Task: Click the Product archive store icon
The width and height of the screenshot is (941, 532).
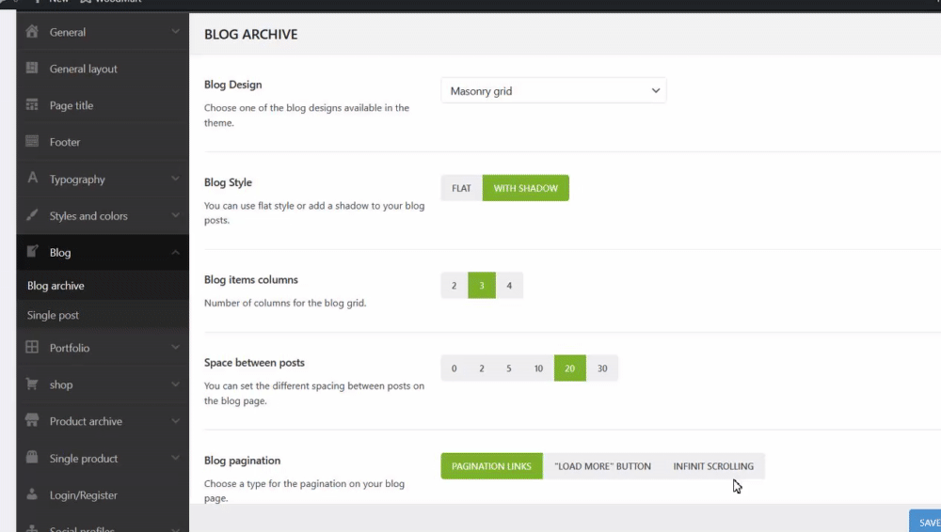Action: [32, 420]
